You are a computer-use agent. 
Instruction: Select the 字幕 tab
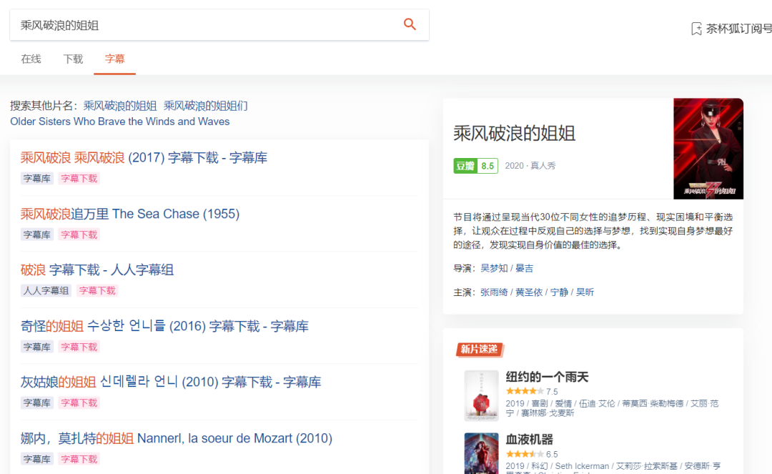(114, 59)
